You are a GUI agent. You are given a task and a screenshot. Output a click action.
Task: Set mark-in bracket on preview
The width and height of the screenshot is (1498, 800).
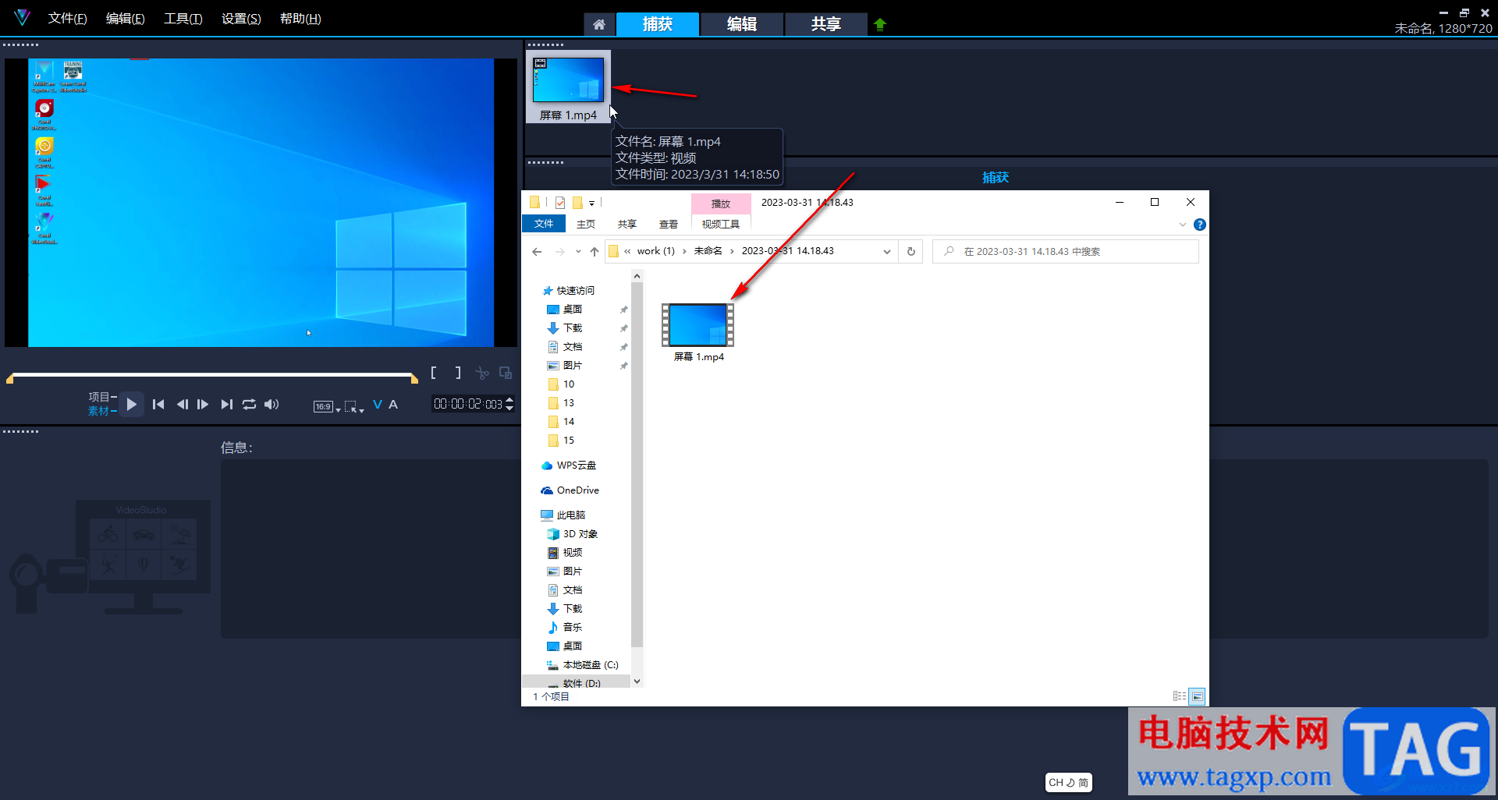pos(434,373)
